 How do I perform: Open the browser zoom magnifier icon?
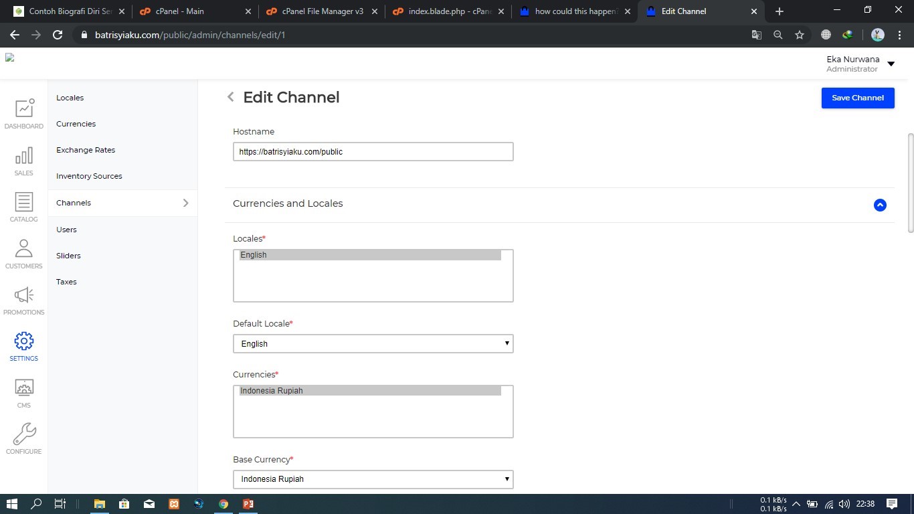pos(778,35)
